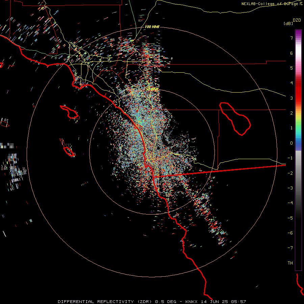
Task: Click the "-1" tick label on color scale
Action: pyautogui.click(x=290, y=158)
